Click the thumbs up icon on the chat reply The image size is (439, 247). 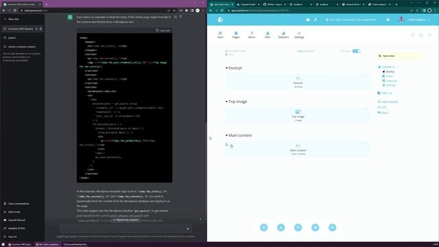(x=176, y=16)
